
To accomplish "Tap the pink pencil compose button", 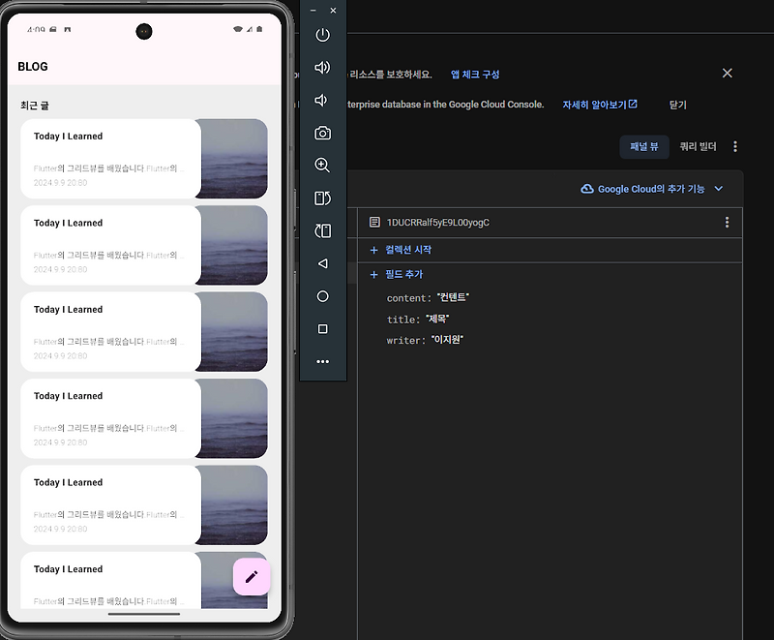I will (x=251, y=576).
